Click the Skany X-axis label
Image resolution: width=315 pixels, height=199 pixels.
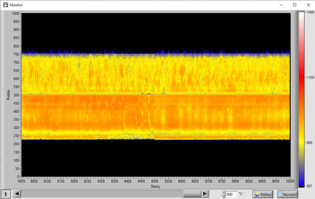[155, 186]
